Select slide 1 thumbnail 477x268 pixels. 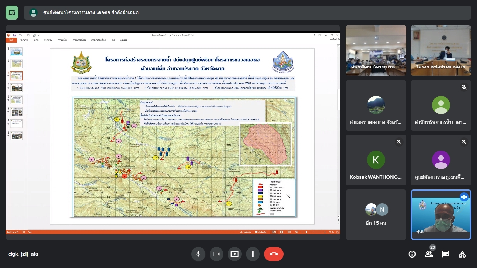pyautogui.click(x=16, y=52)
